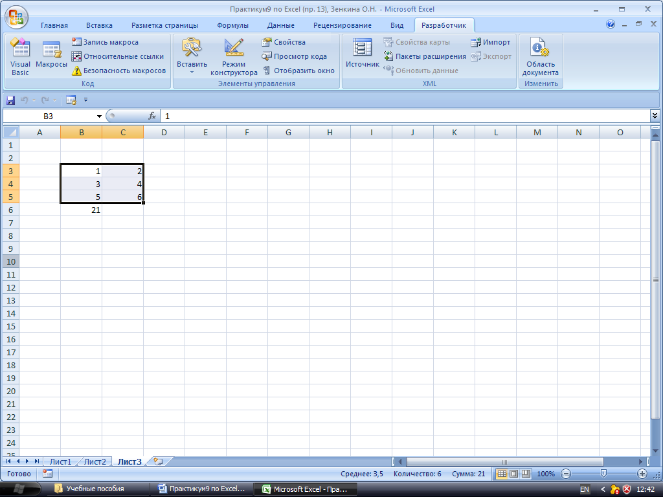Click Отобразить окно
The image size is (663, 497).
pyautogui.click(x=298, y=71)
